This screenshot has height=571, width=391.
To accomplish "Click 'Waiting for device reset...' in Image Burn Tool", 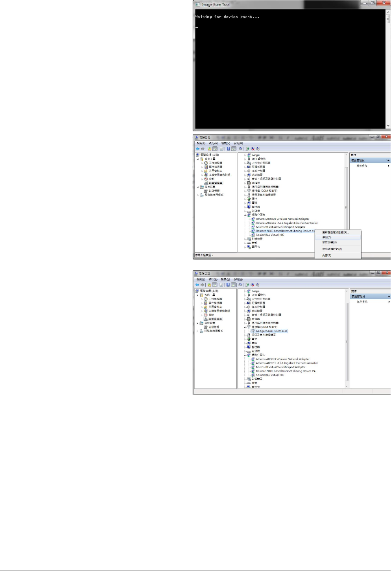I will pyautogui.click(x=227, y=17).
